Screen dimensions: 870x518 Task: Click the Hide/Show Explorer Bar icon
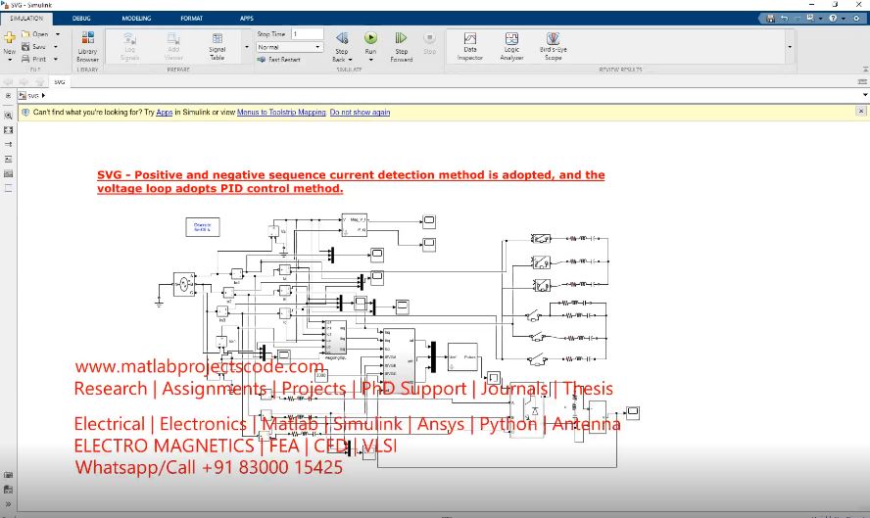point(8,96)
